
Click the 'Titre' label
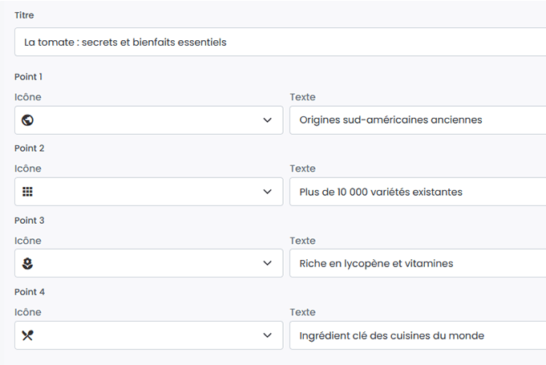click(24, 15)
